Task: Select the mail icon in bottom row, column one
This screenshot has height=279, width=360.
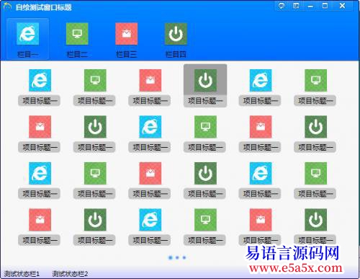Action: pyautogui.click(x=40, y=220)
